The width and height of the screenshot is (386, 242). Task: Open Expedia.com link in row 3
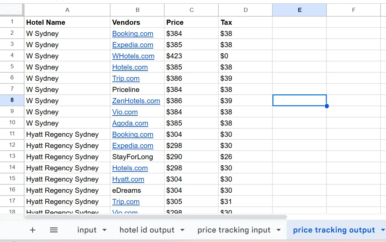pos(133,45)
